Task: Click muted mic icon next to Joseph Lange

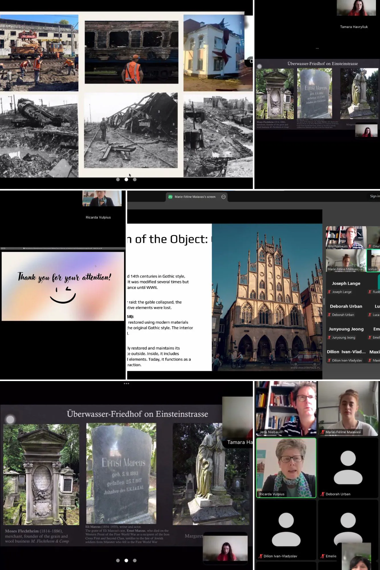Action: (329, 292)
